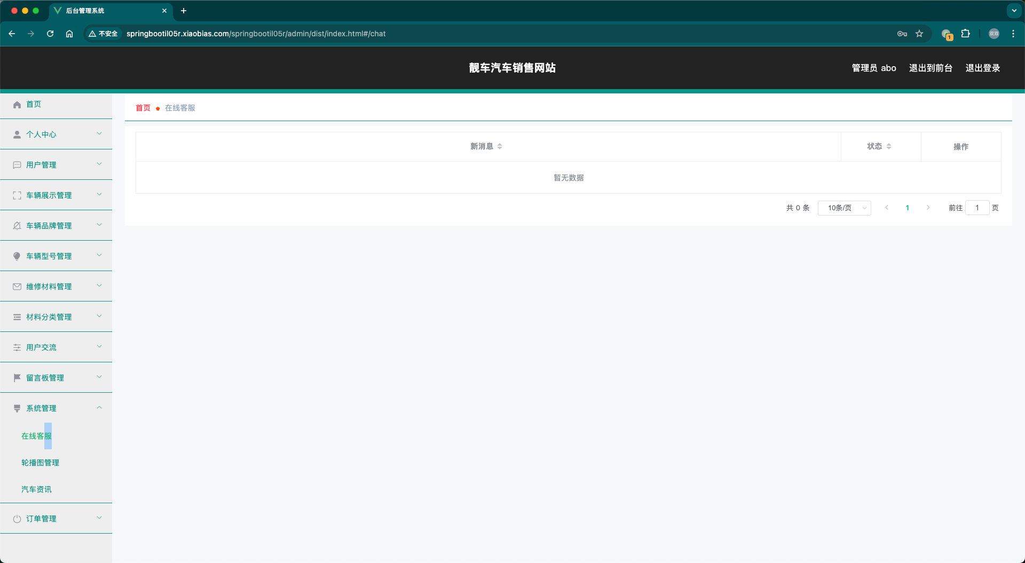Click the flag icon beside 留言板管理

tap(17, 378)
